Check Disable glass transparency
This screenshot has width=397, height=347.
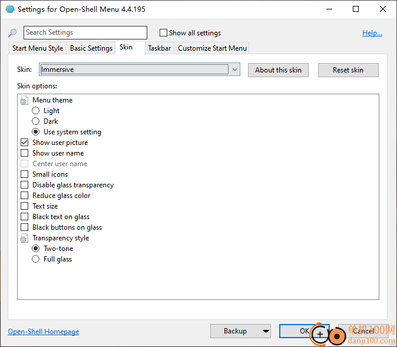[25, 185]
